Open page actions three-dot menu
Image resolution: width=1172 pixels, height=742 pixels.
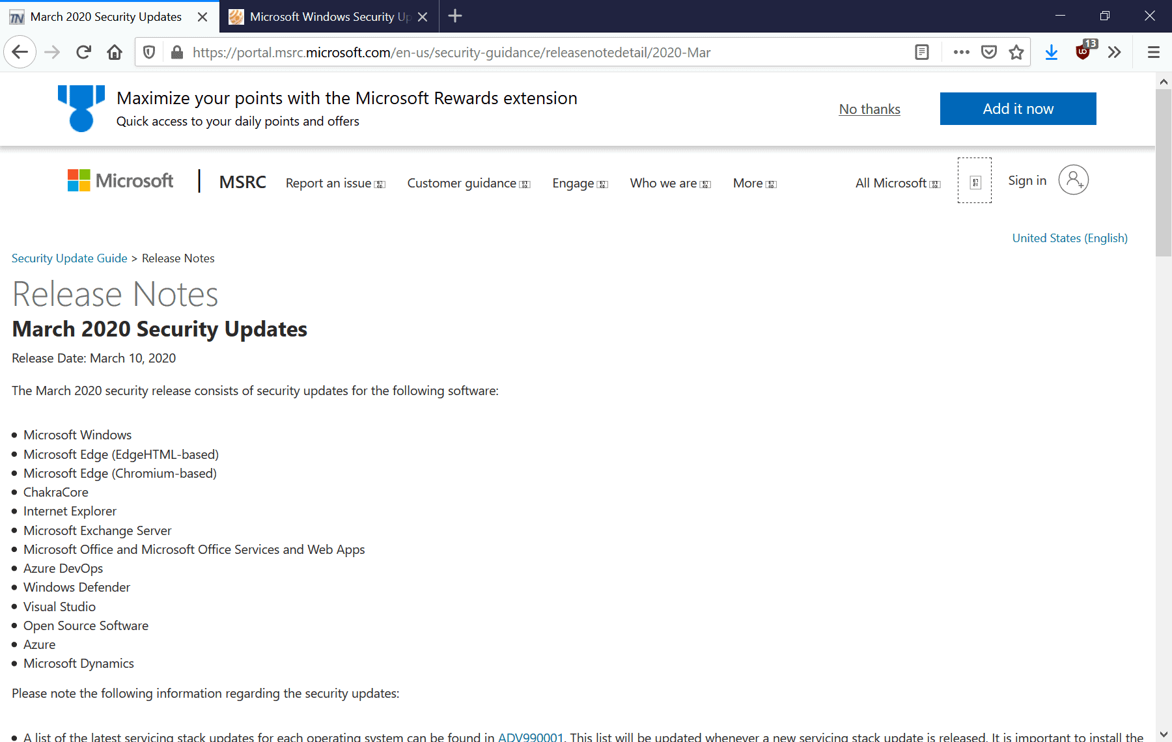click(x=961, y=52)
